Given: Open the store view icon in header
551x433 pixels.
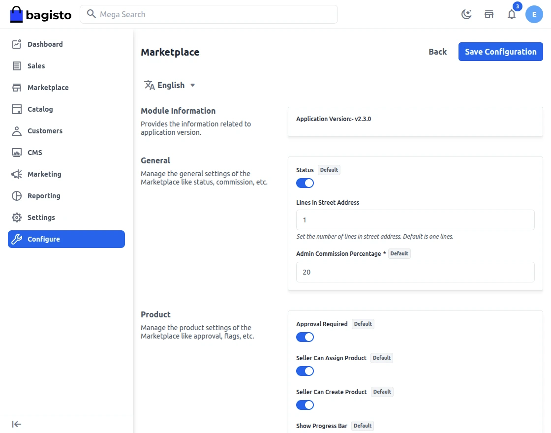Looking at the screenshot, I should pyautogui.click(x=489, y=14).
